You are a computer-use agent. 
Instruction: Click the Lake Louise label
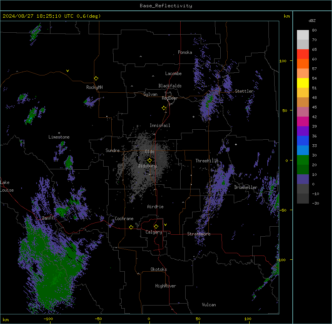(7, 186)
